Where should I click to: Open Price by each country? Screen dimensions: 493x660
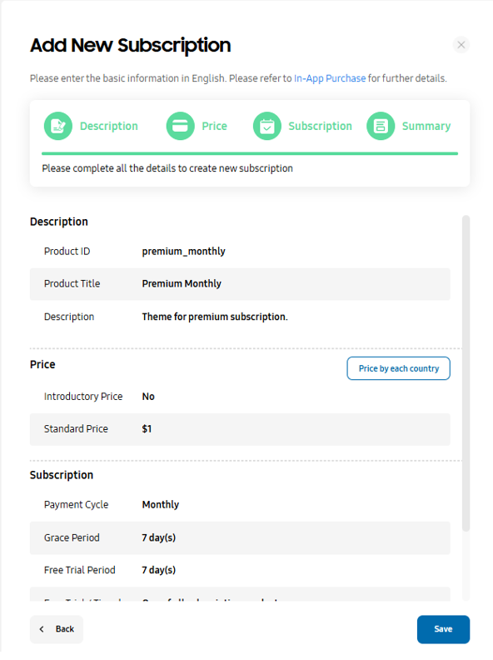pyautogui.click(x=398, y=368)
